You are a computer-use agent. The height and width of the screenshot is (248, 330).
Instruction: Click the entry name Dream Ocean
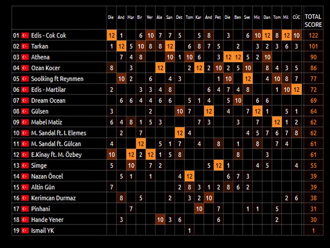click(x=48, y=100)
